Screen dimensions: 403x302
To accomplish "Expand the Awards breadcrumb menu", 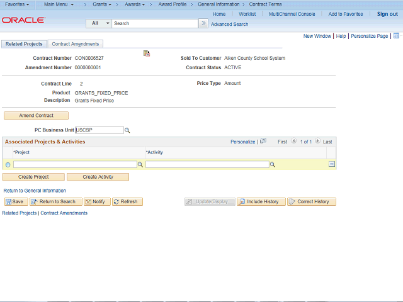I will pyautogui.click(x=135, y=4).
